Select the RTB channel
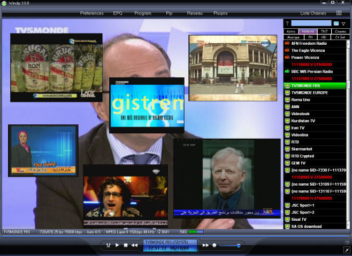This screenshot has height=256, width=352. (x=315, y=142)
